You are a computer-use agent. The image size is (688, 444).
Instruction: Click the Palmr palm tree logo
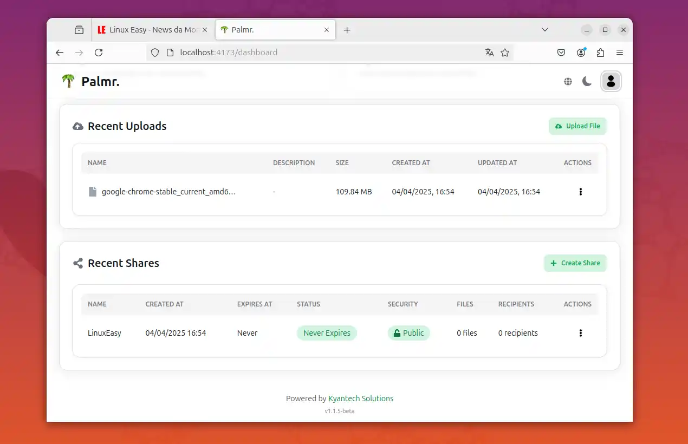(x=68, y=81)
